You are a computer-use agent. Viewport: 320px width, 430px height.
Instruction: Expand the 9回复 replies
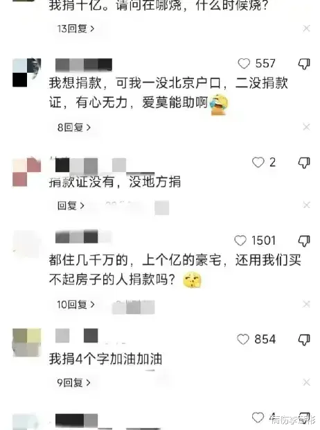click(73, 382)
